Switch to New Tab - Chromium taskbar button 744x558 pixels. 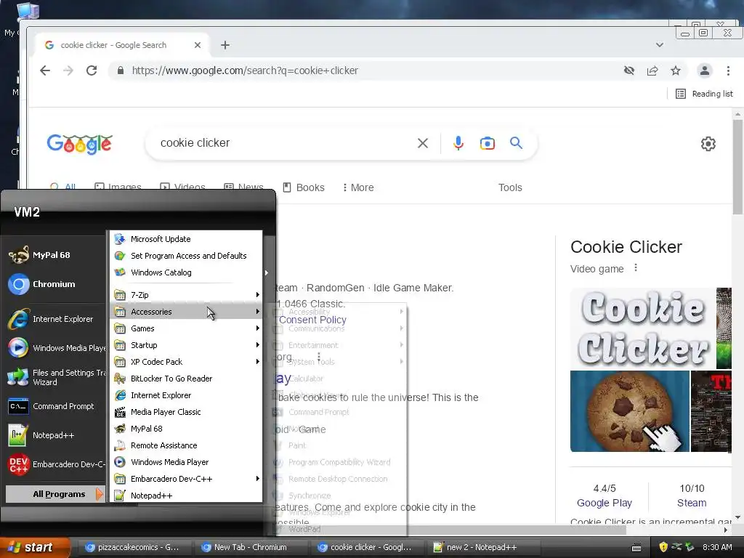click(250, 547)
